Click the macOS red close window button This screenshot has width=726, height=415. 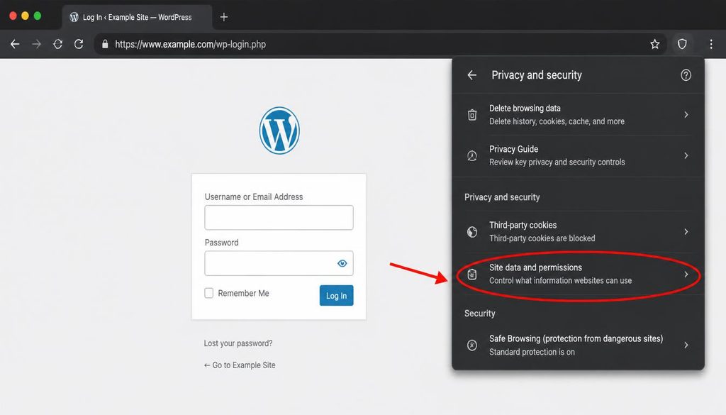coord(13,16)
